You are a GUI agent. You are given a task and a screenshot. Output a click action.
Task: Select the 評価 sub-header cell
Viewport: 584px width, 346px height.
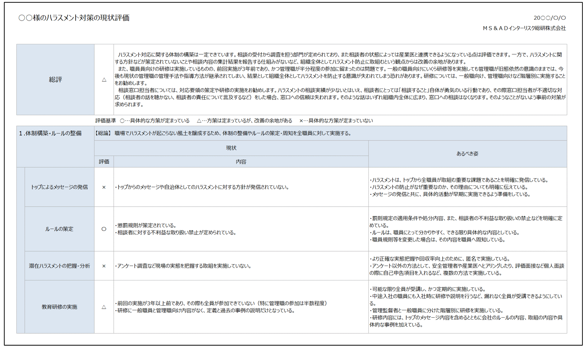point(104,162)
